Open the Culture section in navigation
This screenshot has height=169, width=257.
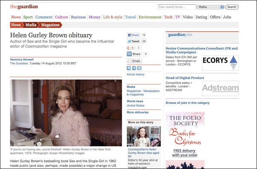coord(61,17)
